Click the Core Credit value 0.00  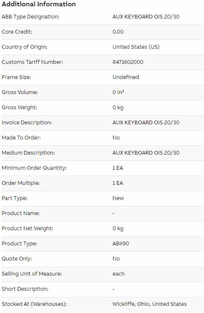(x=118, y=32)
